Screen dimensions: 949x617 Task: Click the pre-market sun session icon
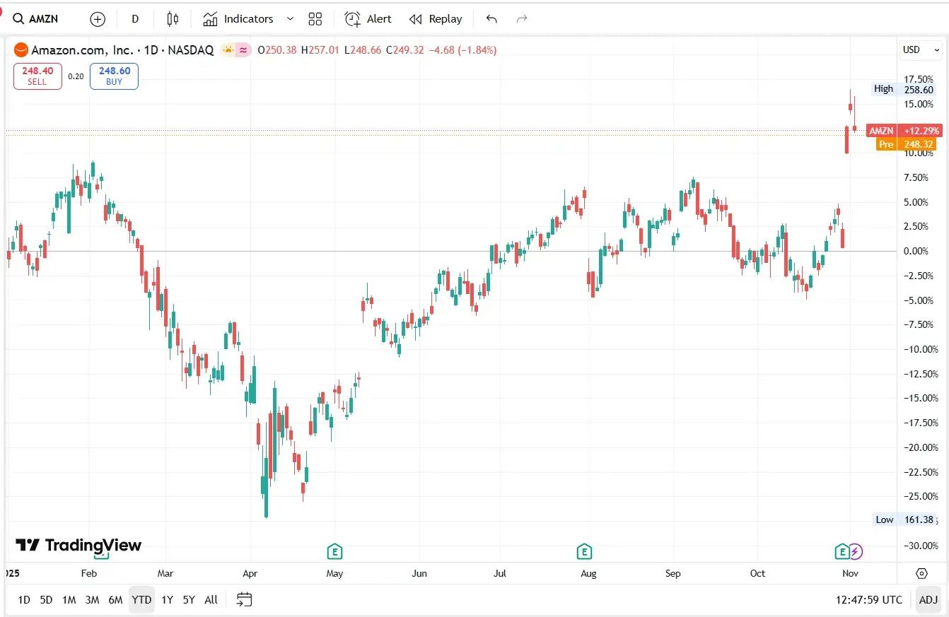[x=228, y=50]
